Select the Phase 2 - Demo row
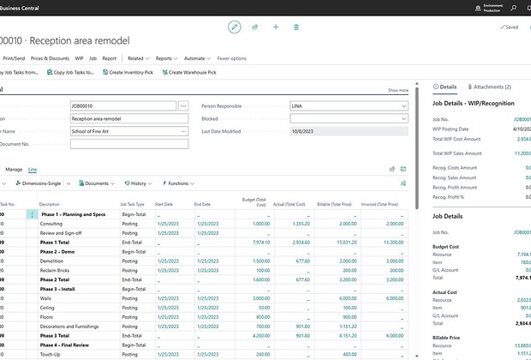This screenshot has height=360, width=531. [204, 252]
